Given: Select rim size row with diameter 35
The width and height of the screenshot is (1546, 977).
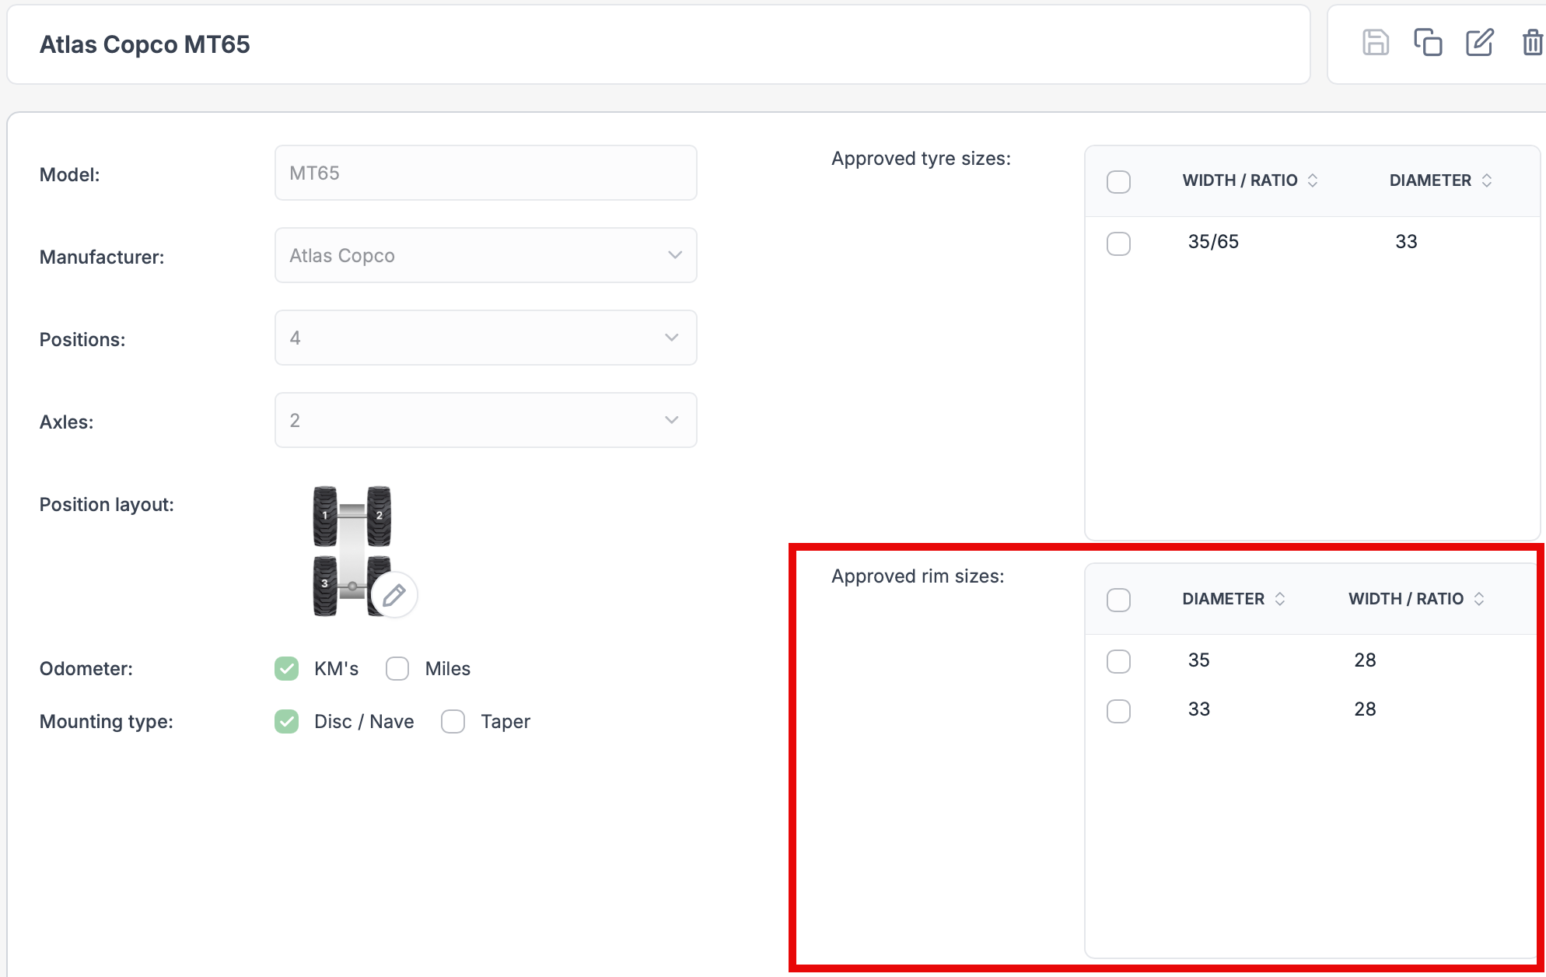Looking at the screenshot, I should pyautogui.click(x=1118, y=661).
